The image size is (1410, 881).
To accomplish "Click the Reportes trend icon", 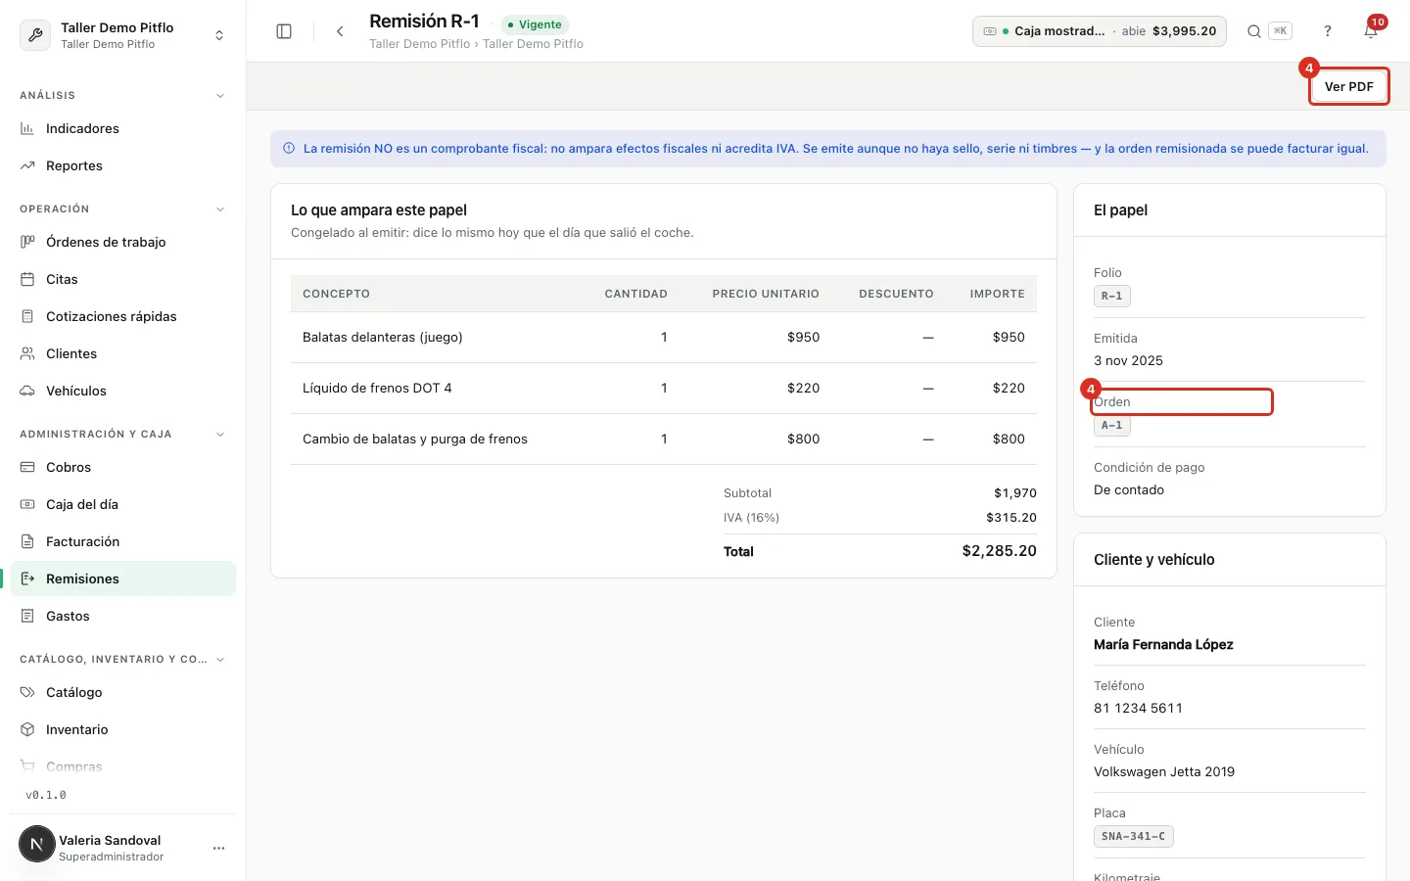I will (x=27, y=165).
